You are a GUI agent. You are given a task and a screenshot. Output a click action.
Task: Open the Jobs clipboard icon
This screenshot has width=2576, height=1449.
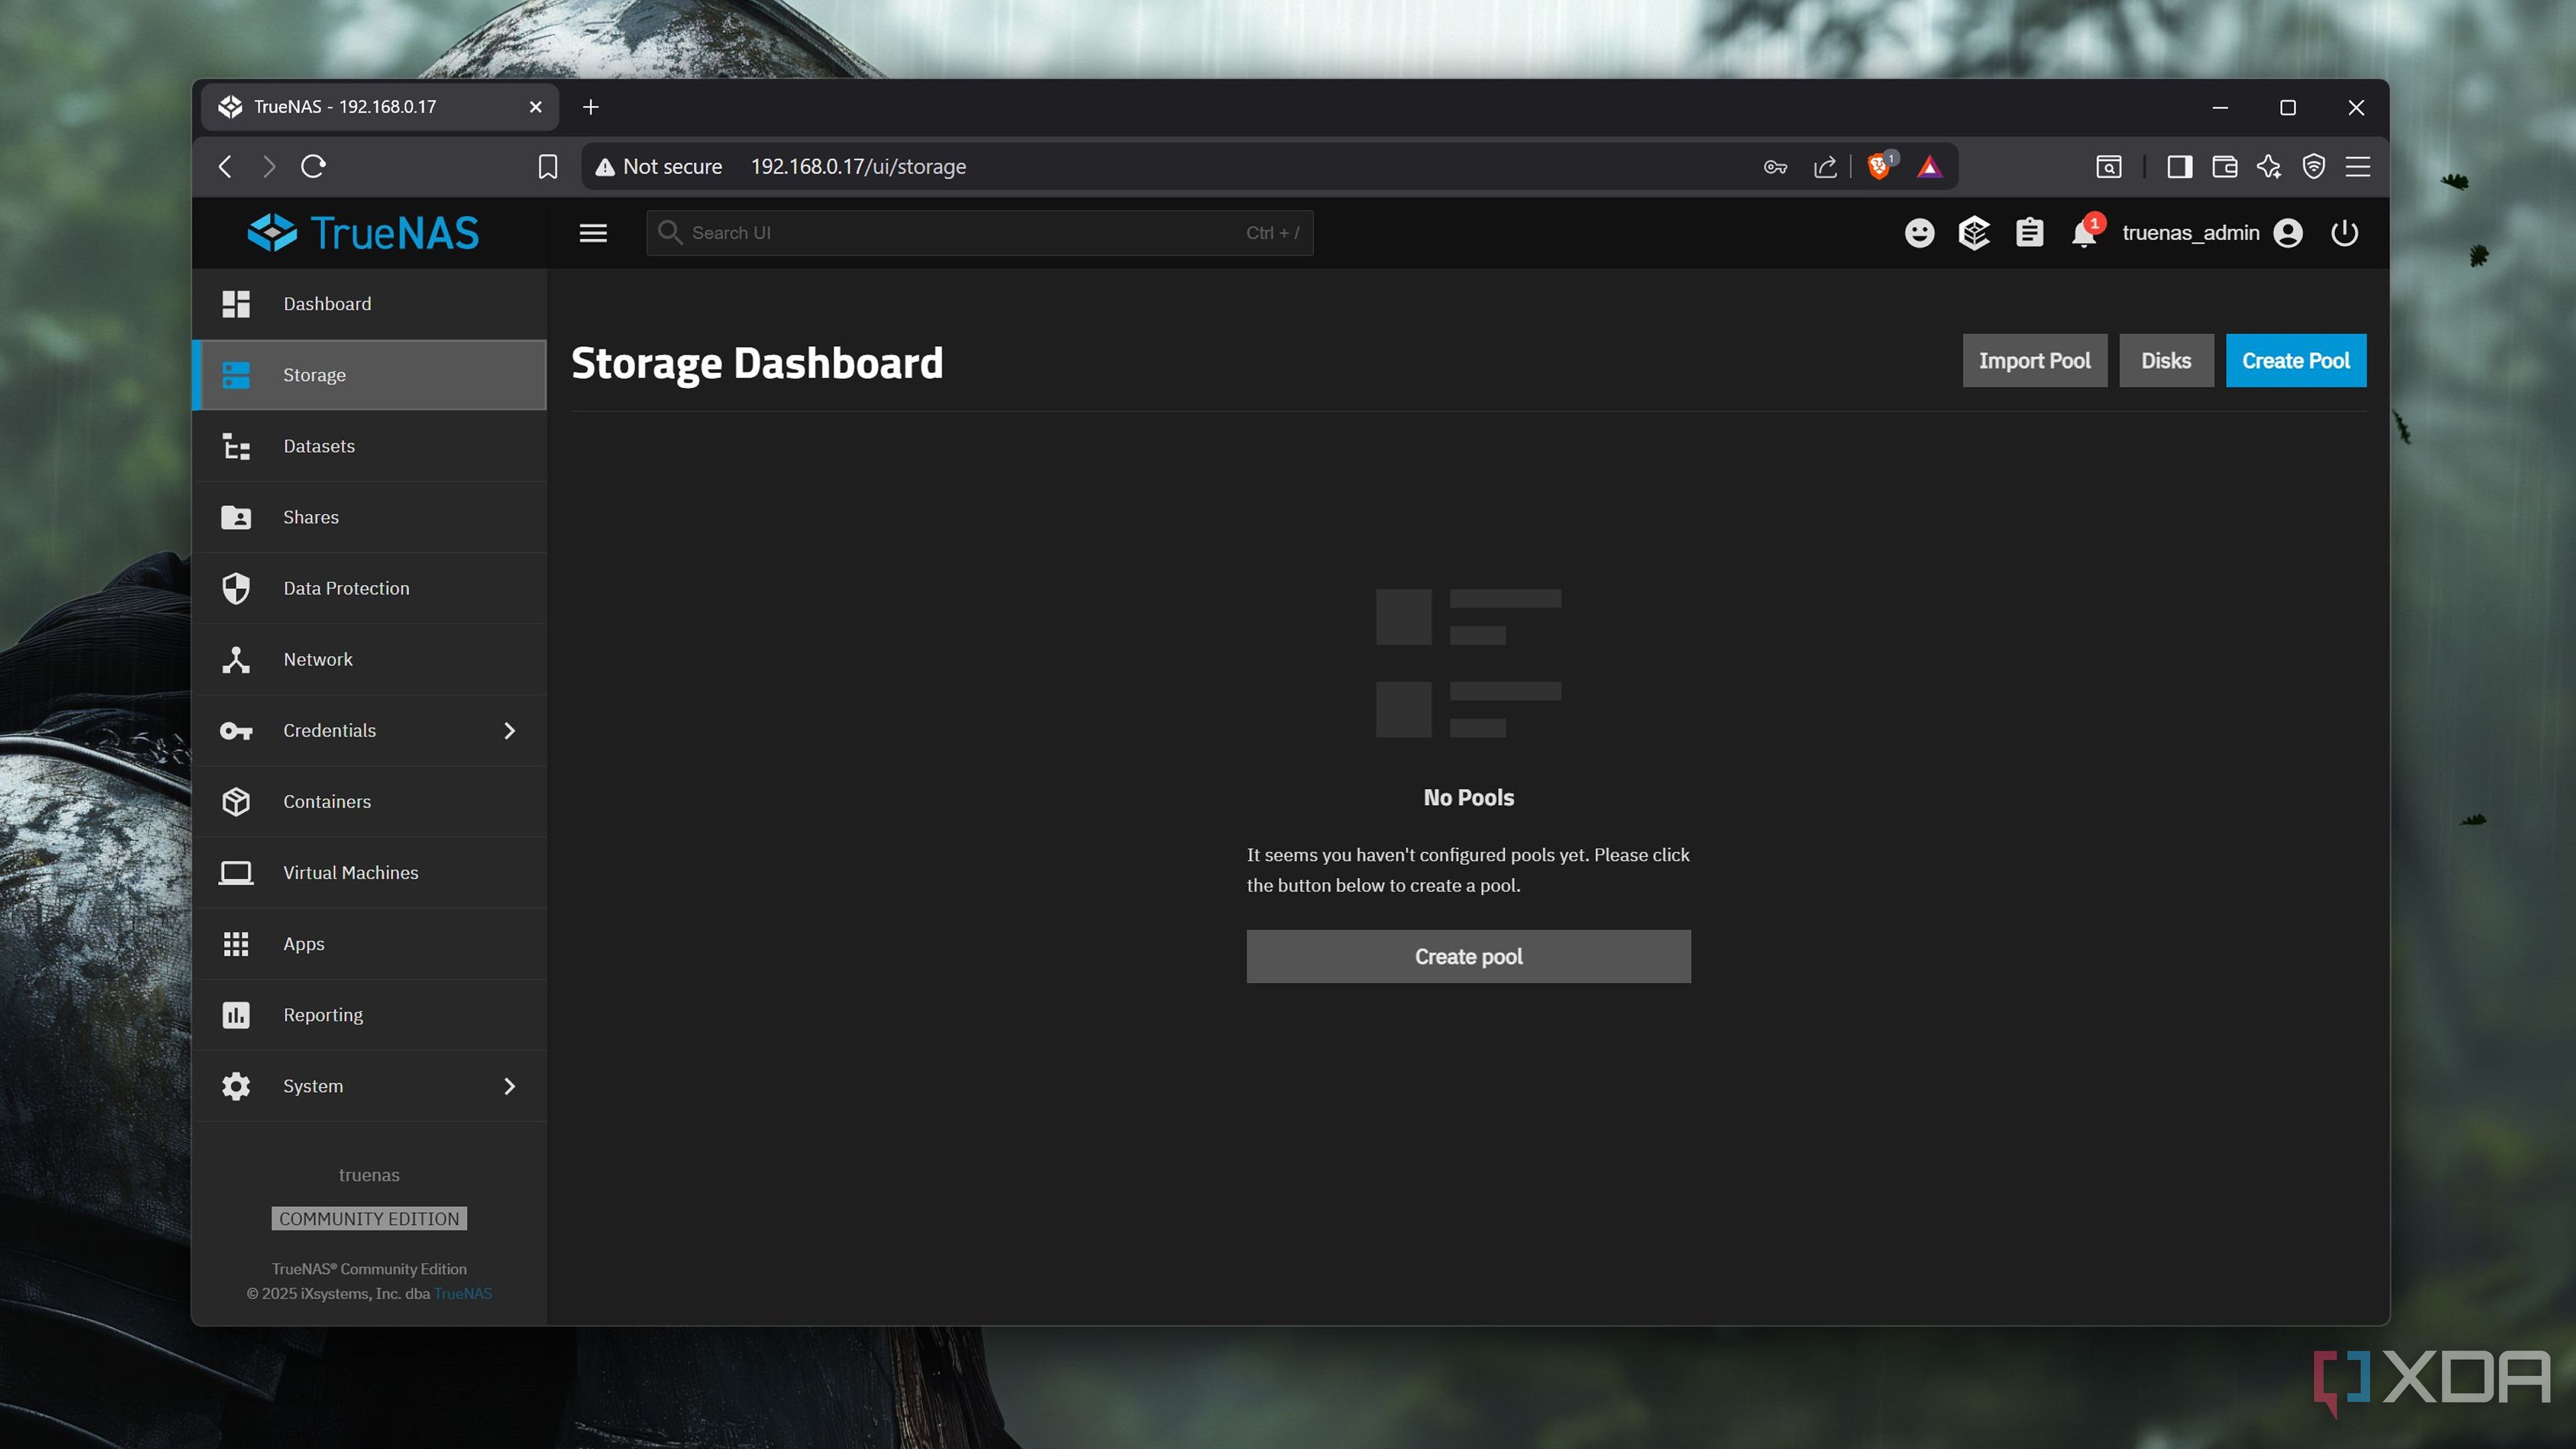[2029, 233]
